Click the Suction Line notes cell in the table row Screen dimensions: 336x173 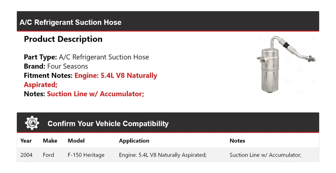[265, 155]
